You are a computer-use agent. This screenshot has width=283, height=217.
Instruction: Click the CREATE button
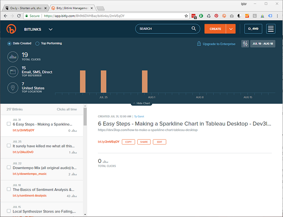[215, 29]
